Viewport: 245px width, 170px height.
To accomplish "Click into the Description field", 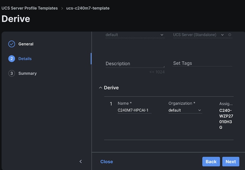I will pyautogui.click(x=135, y=64).
